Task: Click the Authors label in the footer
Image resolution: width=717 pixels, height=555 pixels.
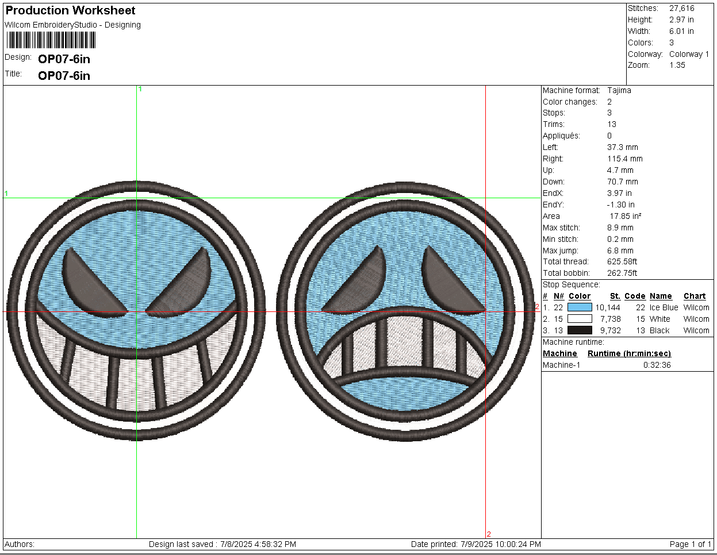Action: (x=20, y=544)
